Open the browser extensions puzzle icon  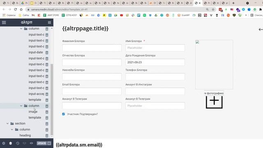click(261, 9)
